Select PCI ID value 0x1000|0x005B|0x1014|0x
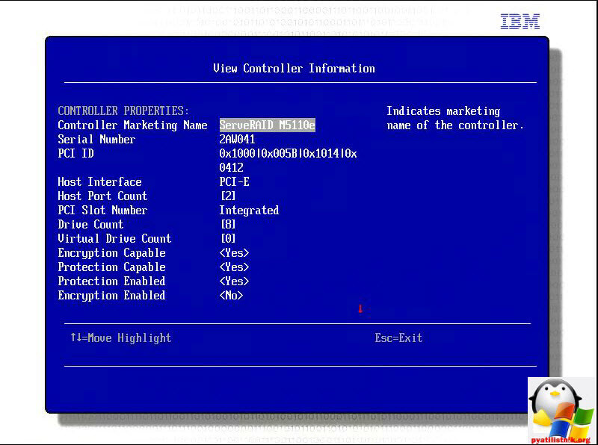This screenshot has width=598, height=445. [288, 154]
